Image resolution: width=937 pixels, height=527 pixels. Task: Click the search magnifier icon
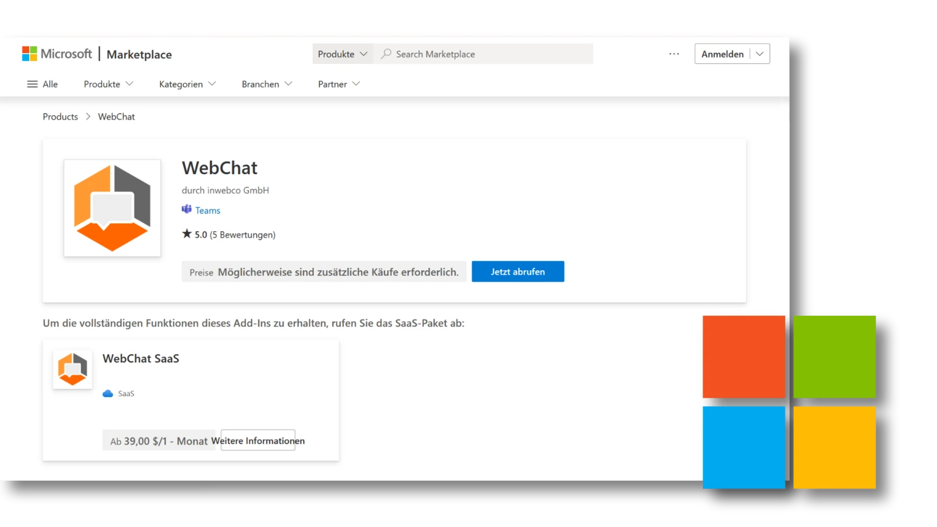(x=386, y=54)
